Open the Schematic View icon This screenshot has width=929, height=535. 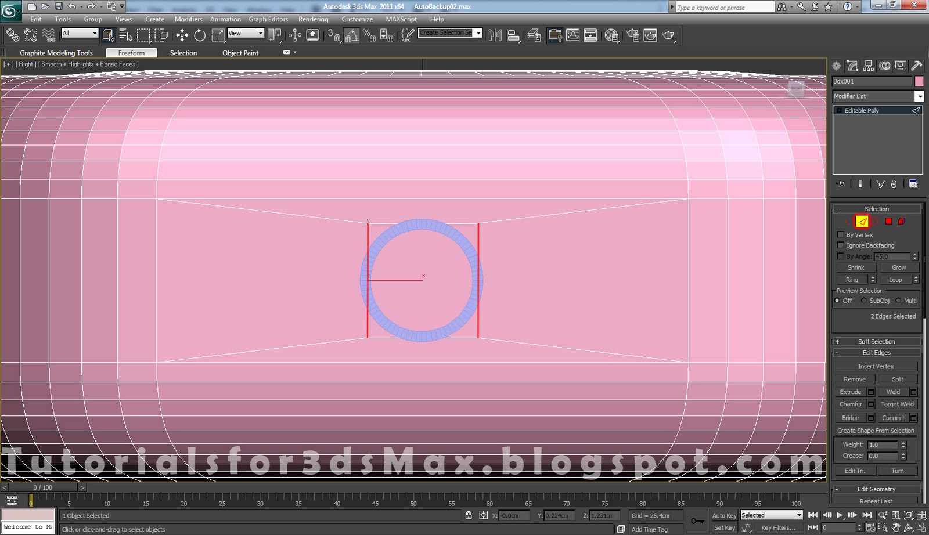point(590,35)
